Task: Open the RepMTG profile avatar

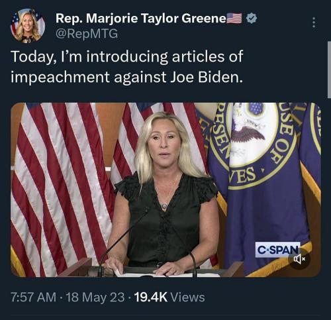Action: pos(28,26)
